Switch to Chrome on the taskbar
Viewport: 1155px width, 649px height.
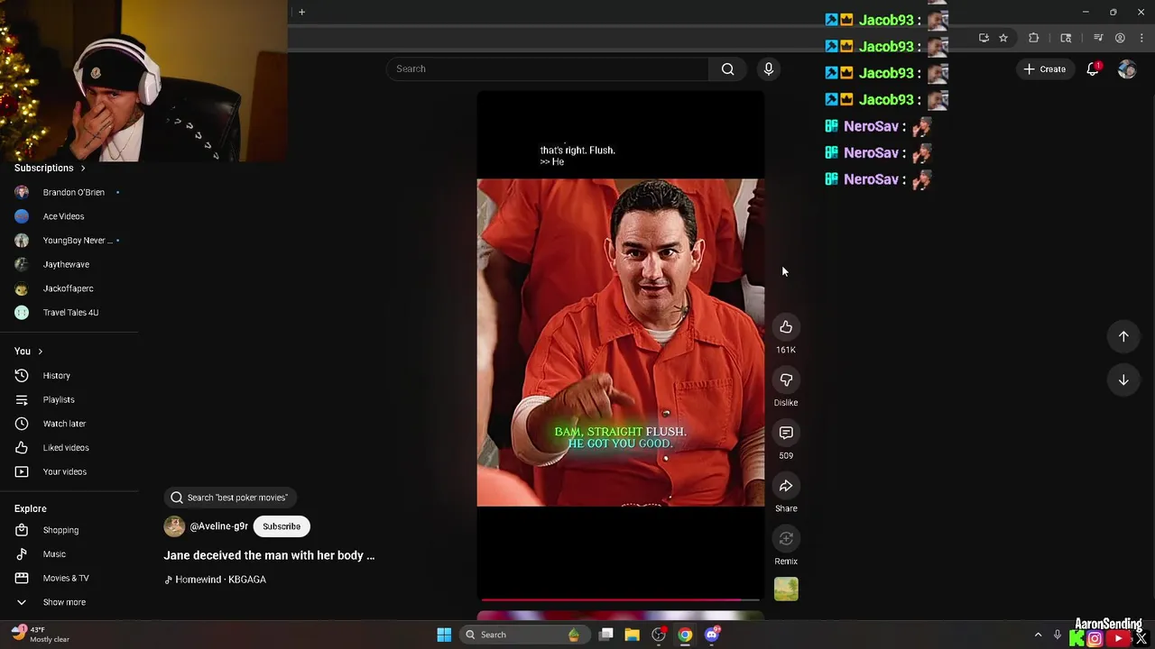[685, 635]
